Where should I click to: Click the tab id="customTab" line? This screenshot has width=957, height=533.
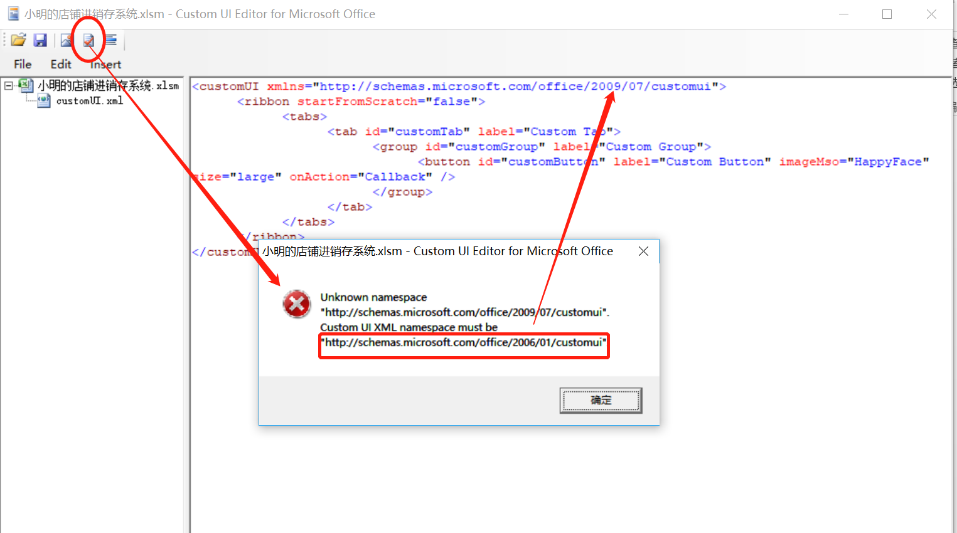[x=474, y=132]
